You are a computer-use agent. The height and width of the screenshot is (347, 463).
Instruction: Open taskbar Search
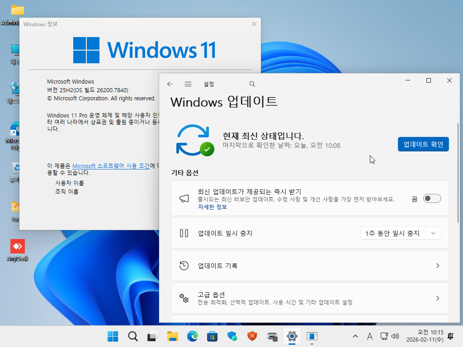pos(132,336)
